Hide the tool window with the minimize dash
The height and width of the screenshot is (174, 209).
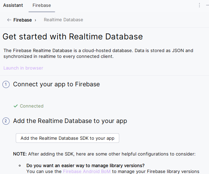point(207,5)
